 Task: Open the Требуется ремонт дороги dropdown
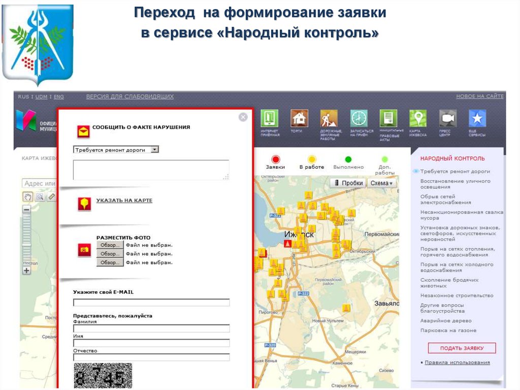coord(116,150)
